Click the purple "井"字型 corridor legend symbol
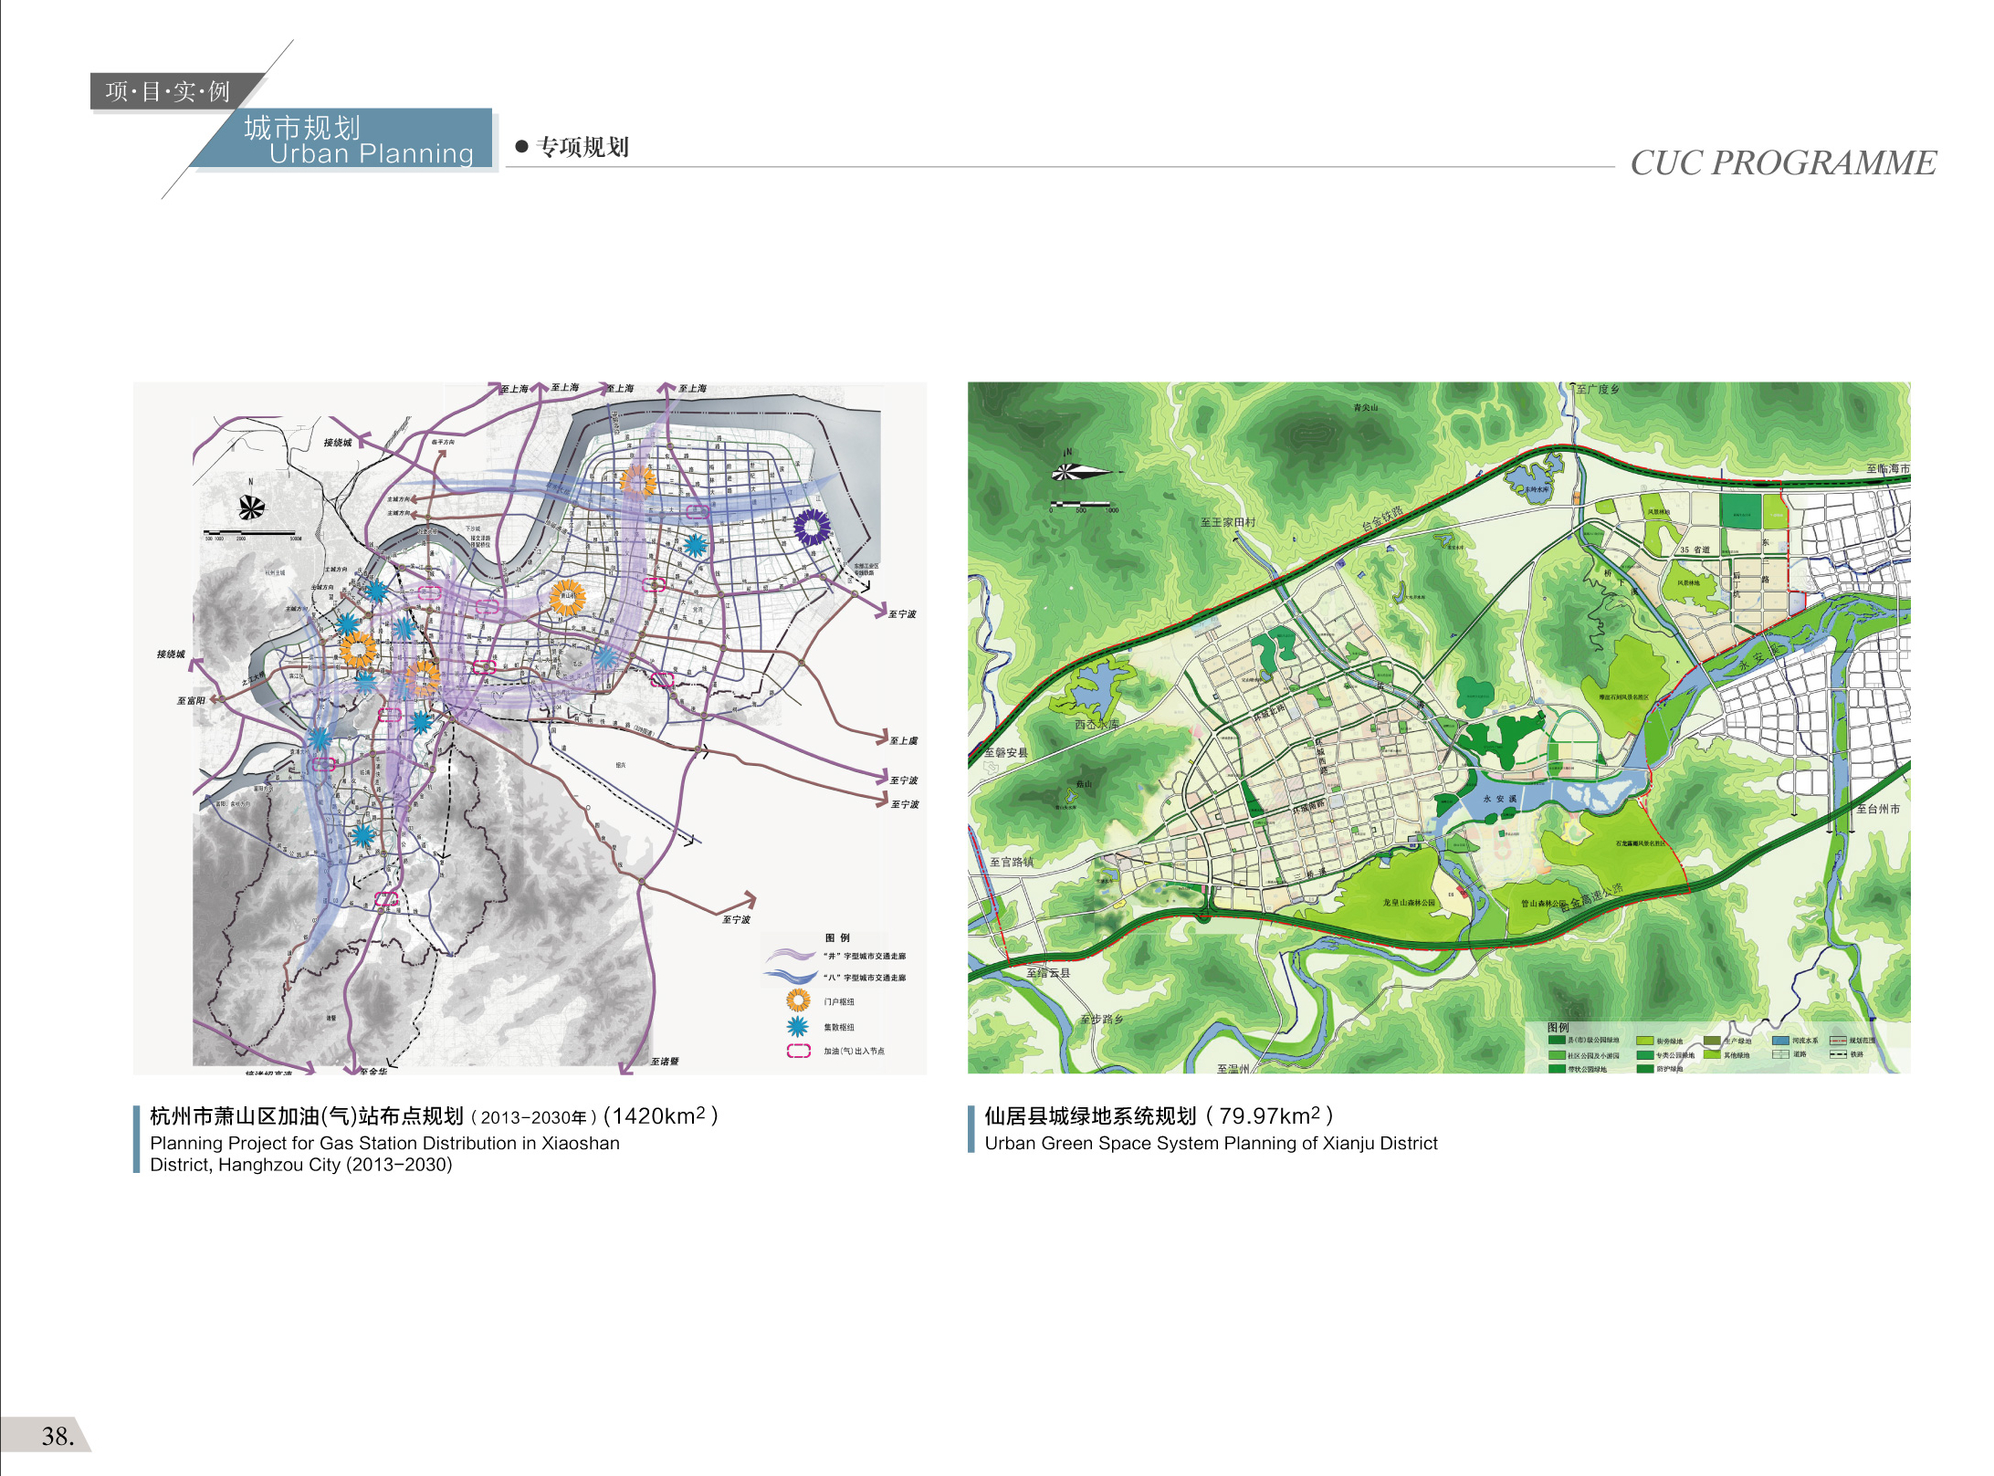 point(791,956)
